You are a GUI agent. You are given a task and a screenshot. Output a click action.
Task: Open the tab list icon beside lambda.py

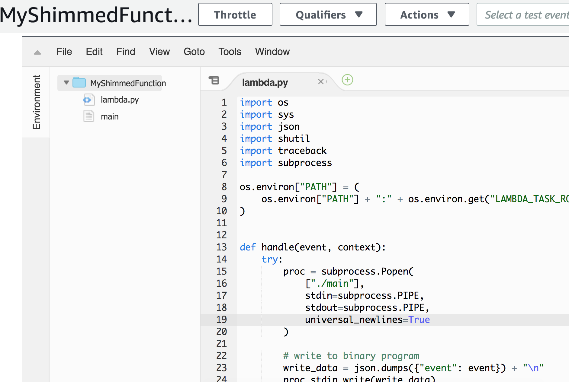214,80
